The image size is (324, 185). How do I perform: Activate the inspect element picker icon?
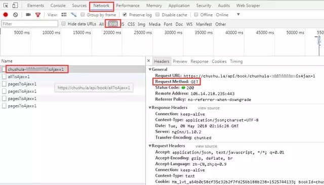coord(6,6)
